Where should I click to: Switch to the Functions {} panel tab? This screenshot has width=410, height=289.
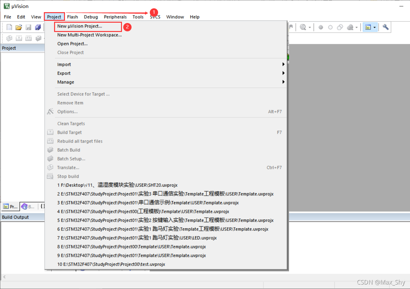click(x=42, y=207)
